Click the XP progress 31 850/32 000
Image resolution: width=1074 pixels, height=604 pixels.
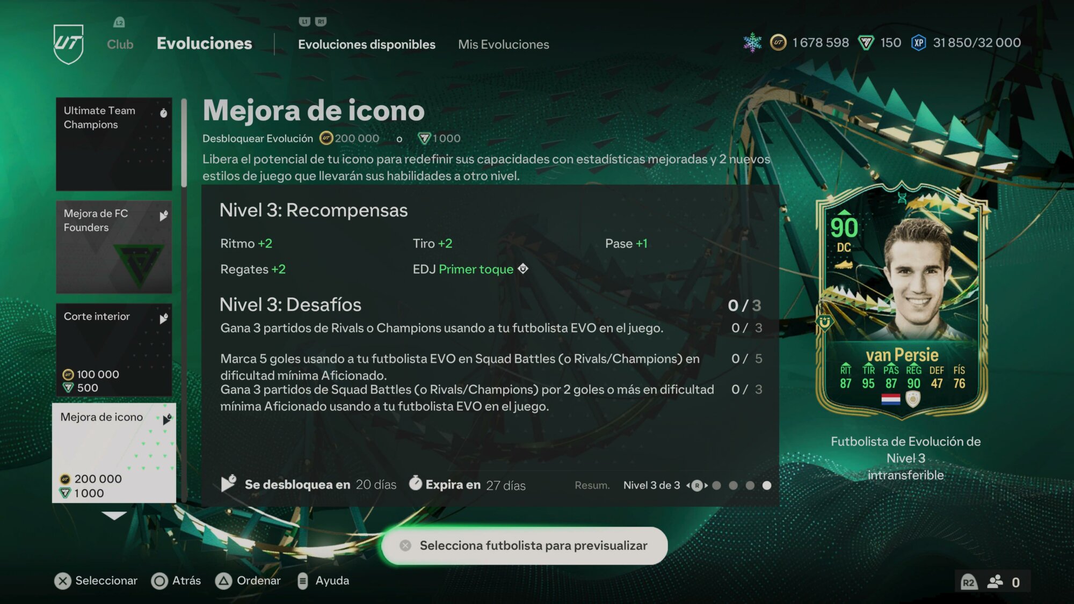click(977, 42)
